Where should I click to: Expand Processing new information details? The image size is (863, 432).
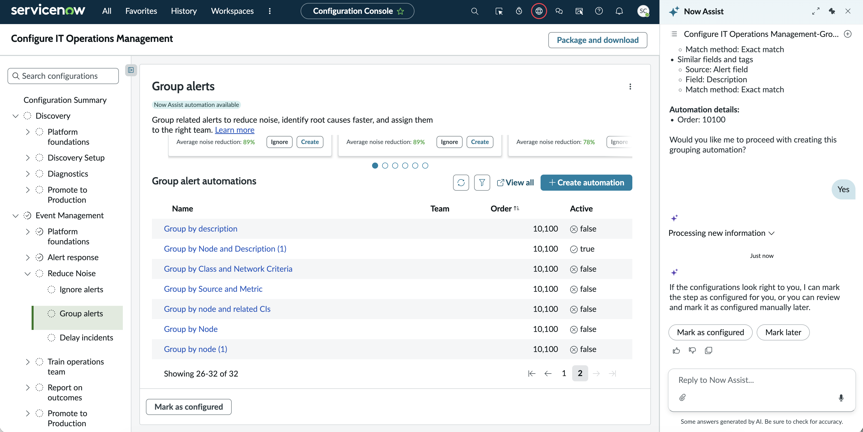pyautogui.click(x=771, y=233)
